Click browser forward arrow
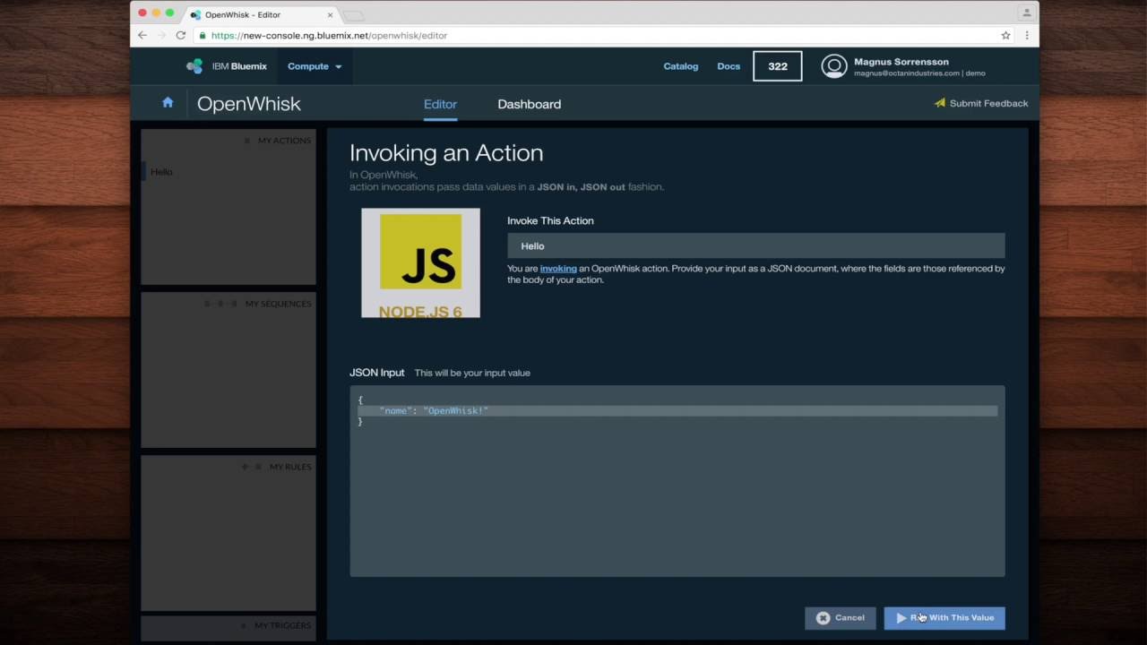This screenshot has height=645, width=1147. click(162, 35)
